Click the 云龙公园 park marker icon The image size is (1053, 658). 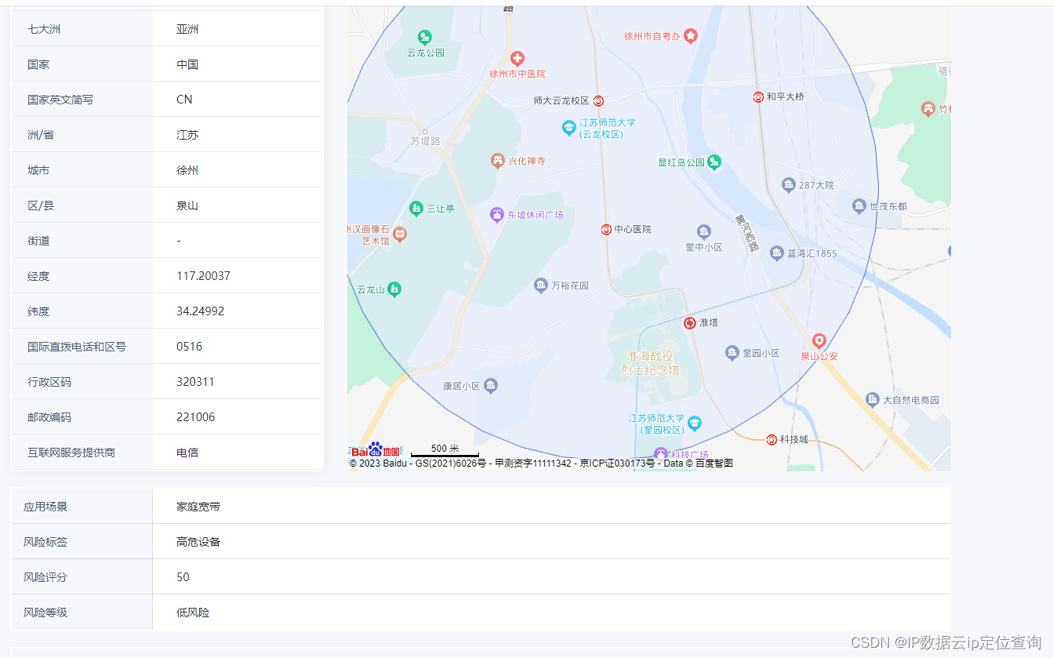point(425,37)
